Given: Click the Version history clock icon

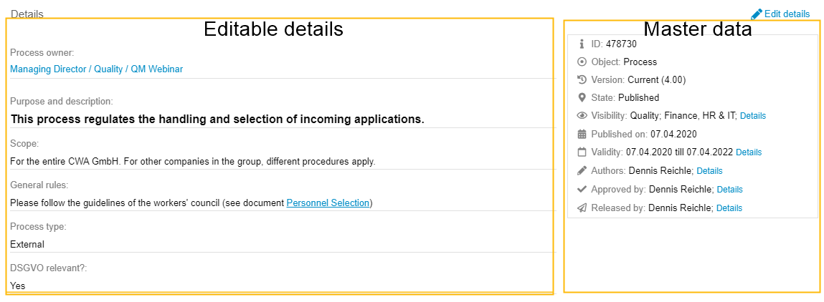Looking at the screenshot, I should (x=582, y=80).
